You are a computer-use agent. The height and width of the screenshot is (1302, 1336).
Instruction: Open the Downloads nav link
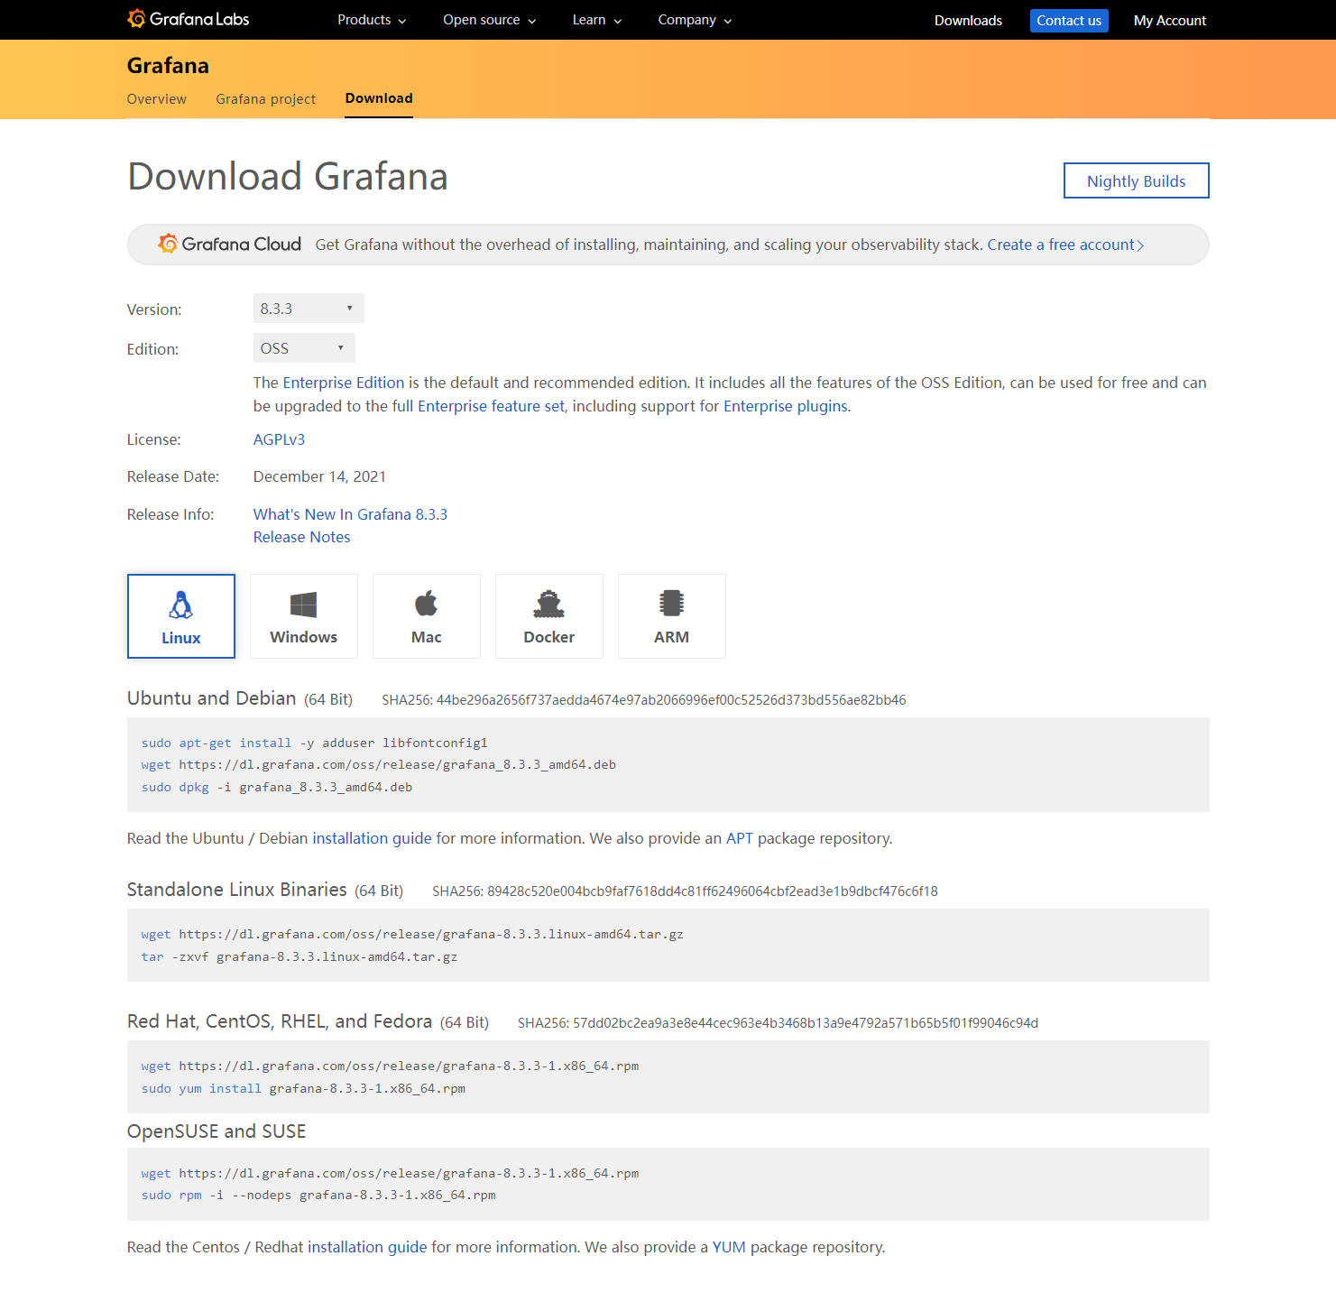click(x=968, y=20)
